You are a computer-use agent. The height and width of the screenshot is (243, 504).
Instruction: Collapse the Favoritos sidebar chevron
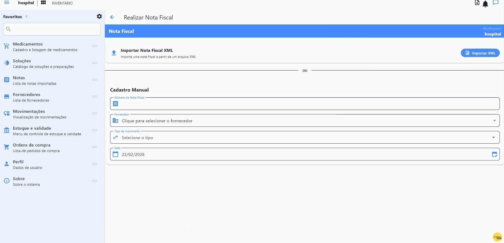pyautogui.click(x=27, y=17)
